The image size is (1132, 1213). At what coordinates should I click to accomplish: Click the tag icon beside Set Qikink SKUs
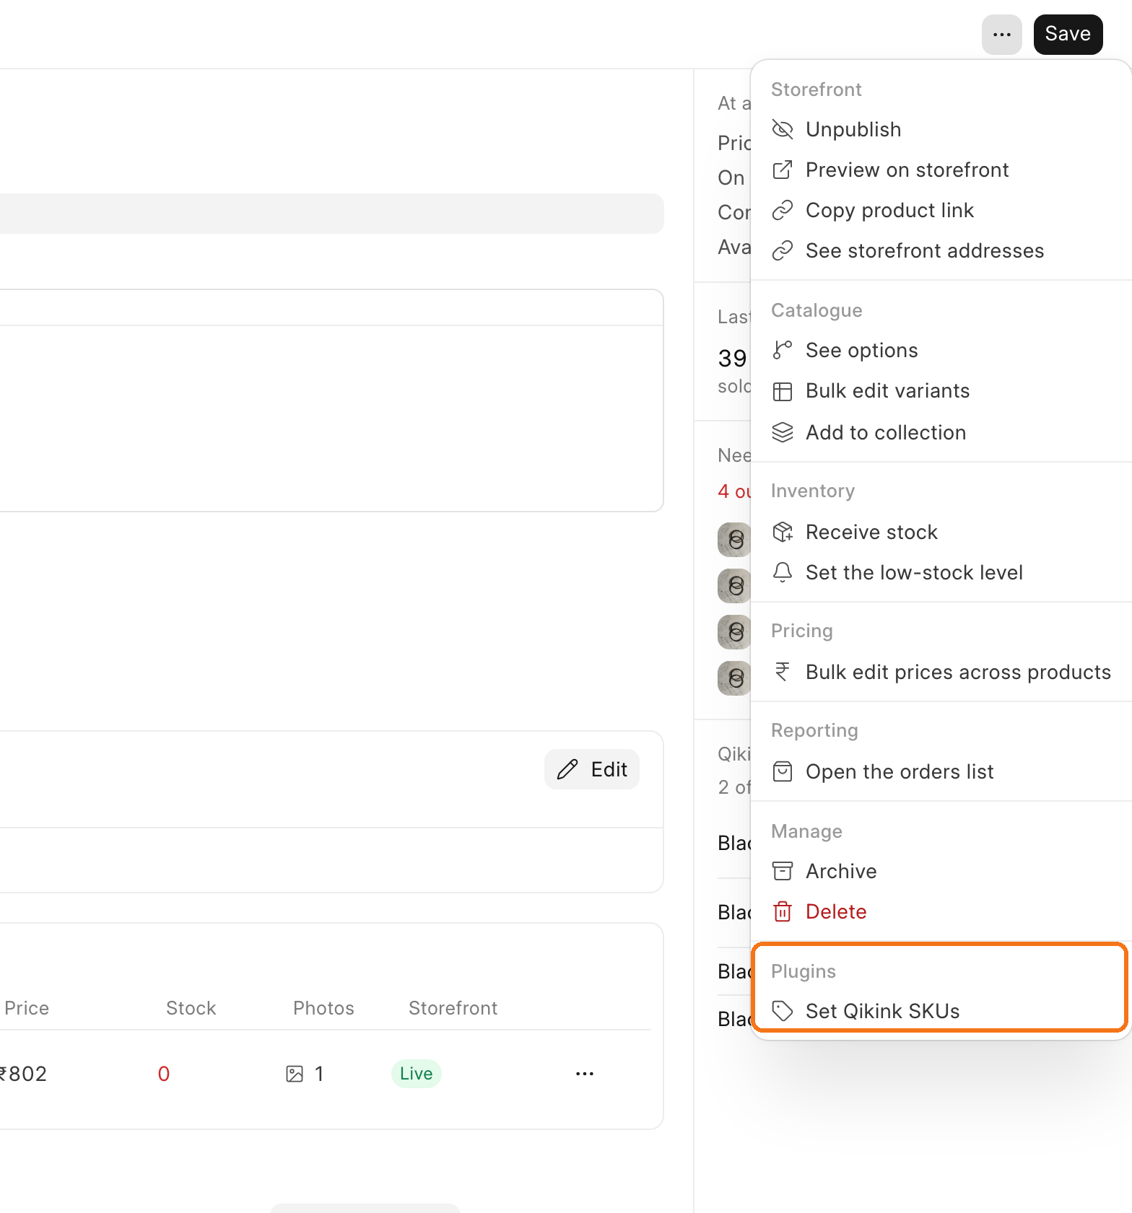click(x=783, y=1011)
